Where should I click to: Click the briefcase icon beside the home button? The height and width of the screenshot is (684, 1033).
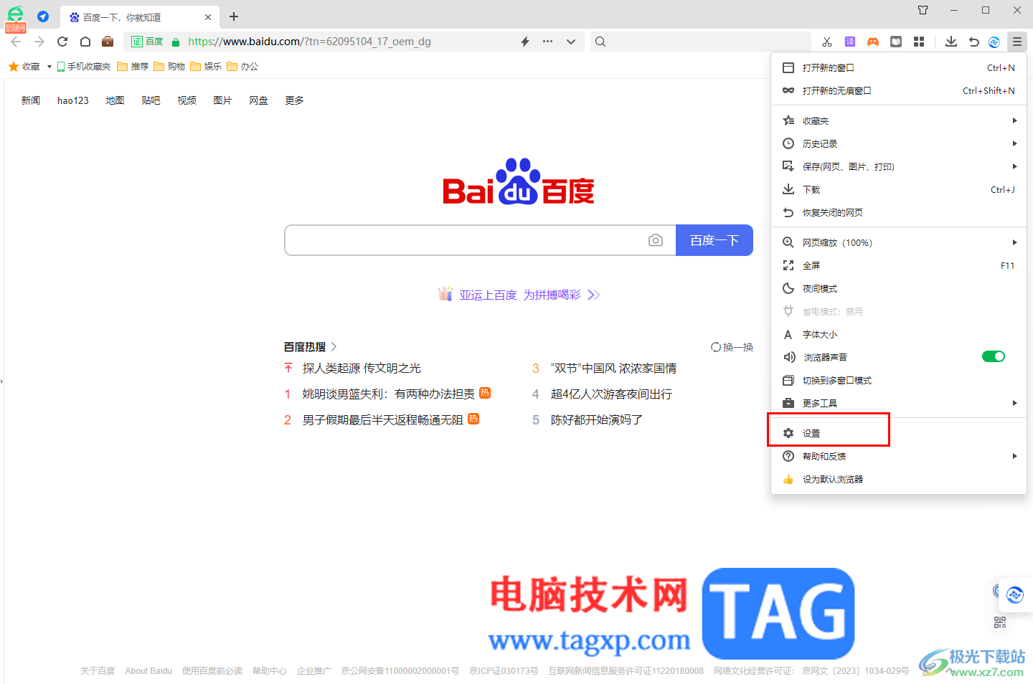[x=108, y=42]
